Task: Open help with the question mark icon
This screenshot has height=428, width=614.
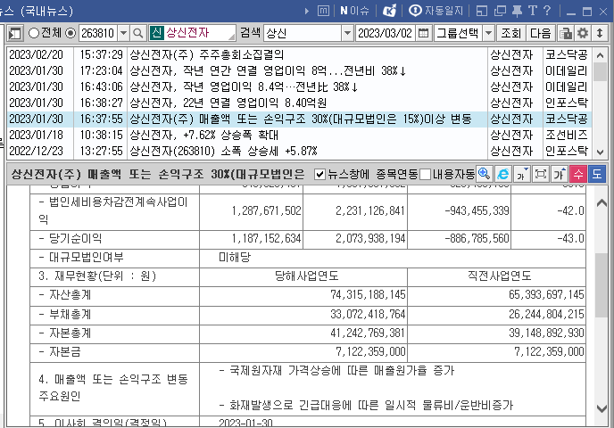Action: (x=547, y=11)
